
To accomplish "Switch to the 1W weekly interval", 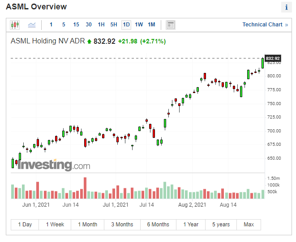I will coord(139,25).
